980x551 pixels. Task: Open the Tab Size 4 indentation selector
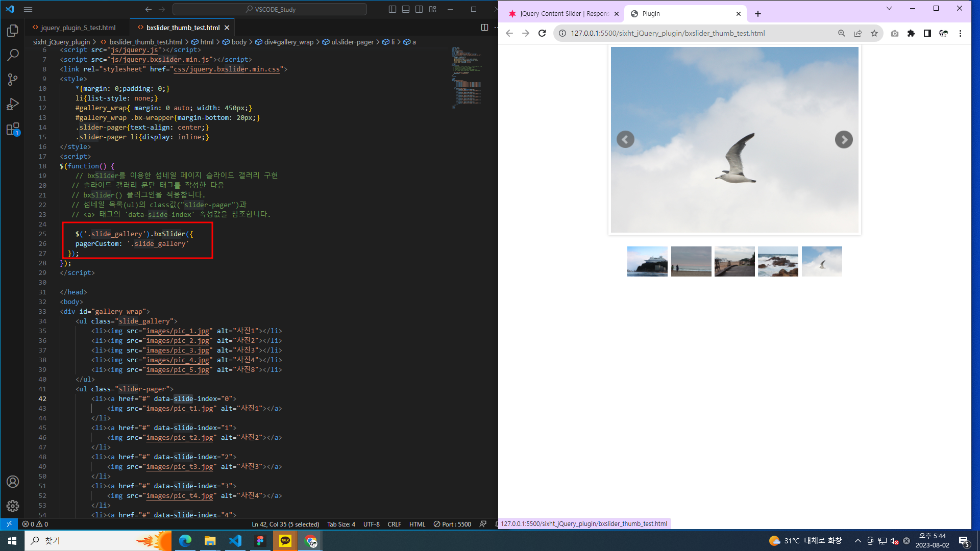pos(341,524)
